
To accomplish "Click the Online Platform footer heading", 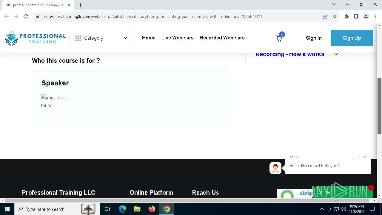I will point(151,193).
